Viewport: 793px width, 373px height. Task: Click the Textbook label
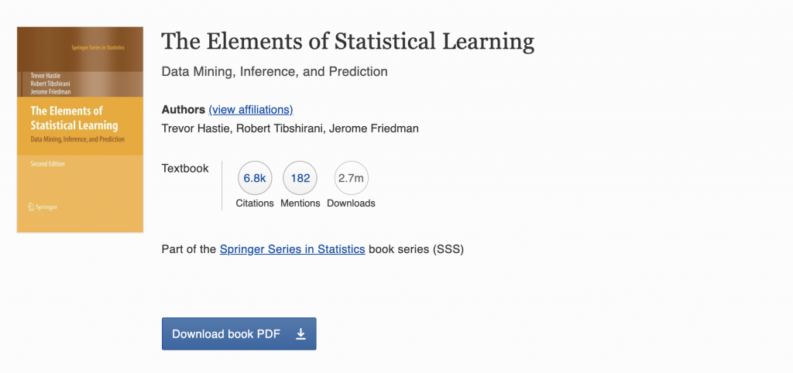click(185, 168)
